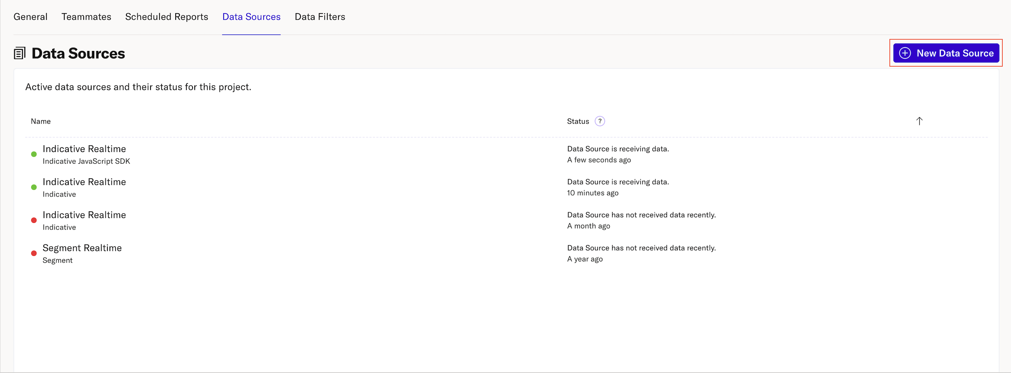The height and width of the screenshot is (373, 1011).
Task: Click the New Data Source button
Action: coord(946,53)
